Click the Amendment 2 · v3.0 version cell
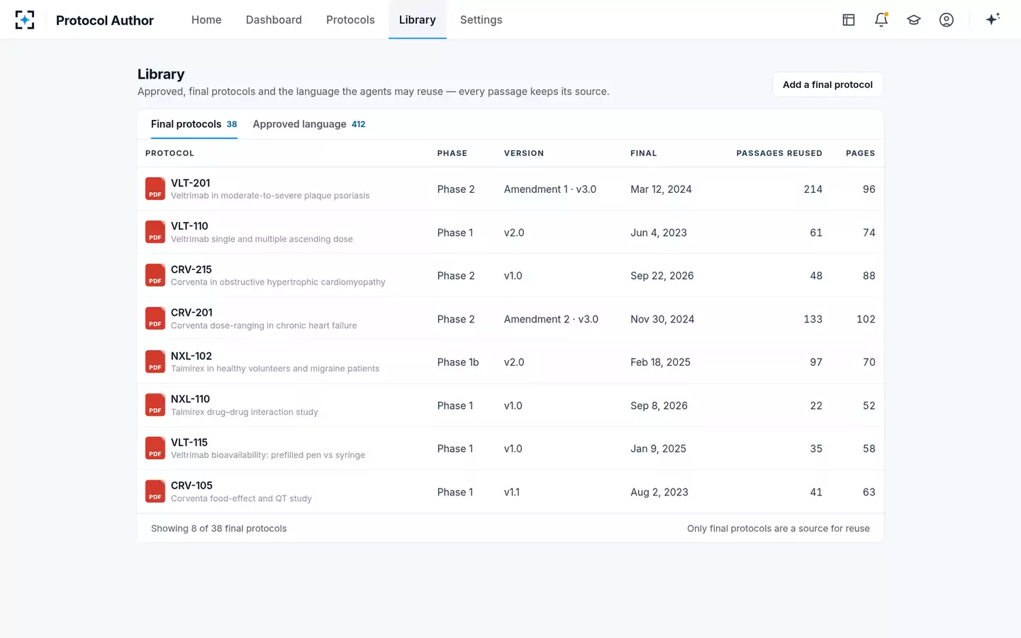 [x=551, y=319]
